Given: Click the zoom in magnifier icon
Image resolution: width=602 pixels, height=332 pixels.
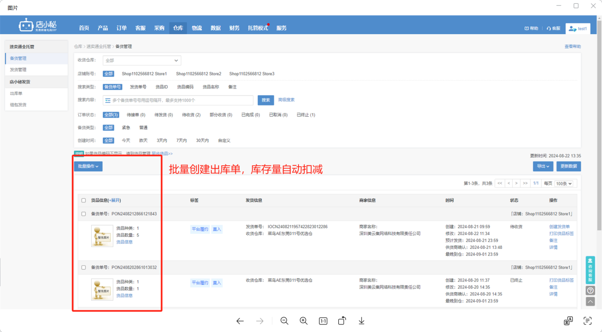Looking at the screenshot, I should [304, 321].
